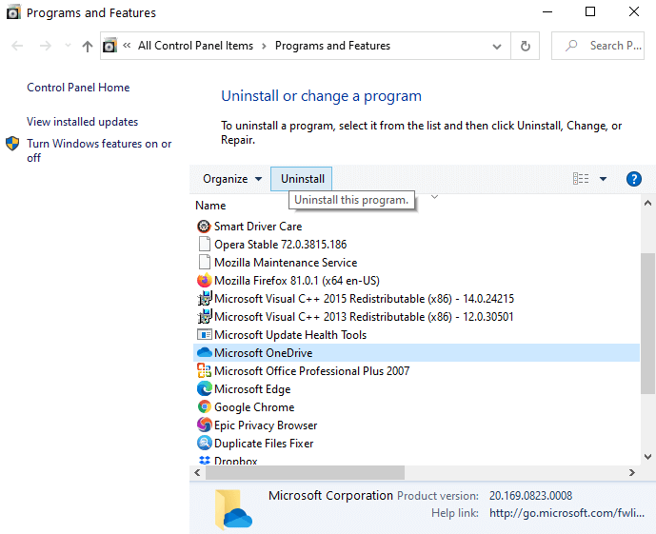Click product version 20.169.0823.0008 value
This screenshot has width=656, height=534.
pos(530,496)
